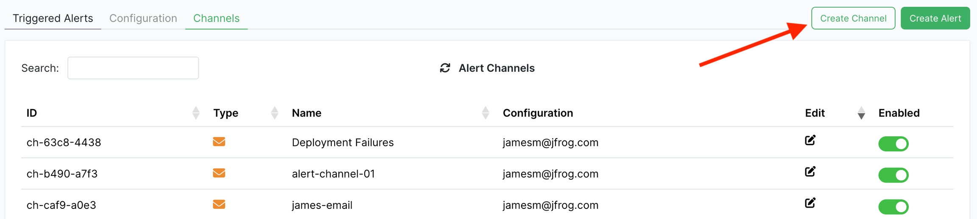Screen dimensions: 977x219
Task: Edit the alert-channel-01 channel
Action: point(810,172)
